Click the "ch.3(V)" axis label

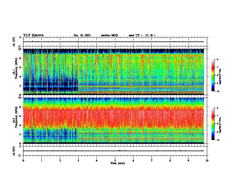(x=14, y=151)
